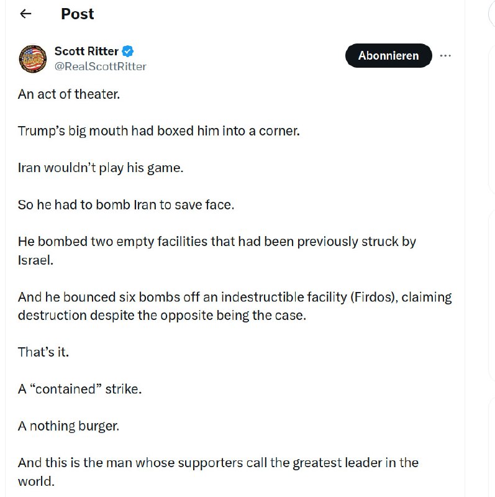
Task: Click the "A nothing burger." line
Action: (68, 426)
